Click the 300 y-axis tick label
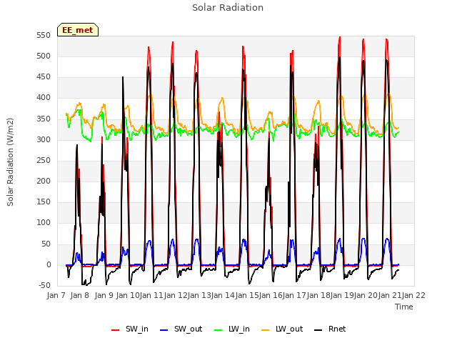Screen dimensions: 457x343 coord(44,140)
